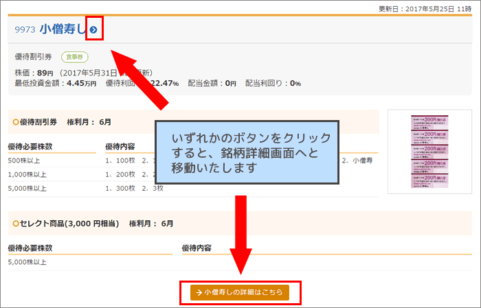Click the 配当利回り：0% value
Image resolution: width=481 pixels, height=308 pixels.
(273, 83)
